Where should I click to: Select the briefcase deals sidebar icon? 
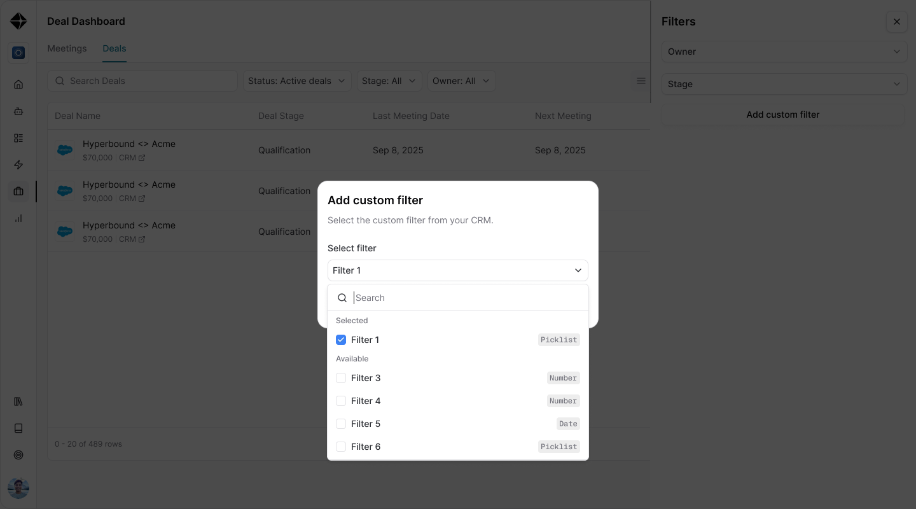coord(18,192)
